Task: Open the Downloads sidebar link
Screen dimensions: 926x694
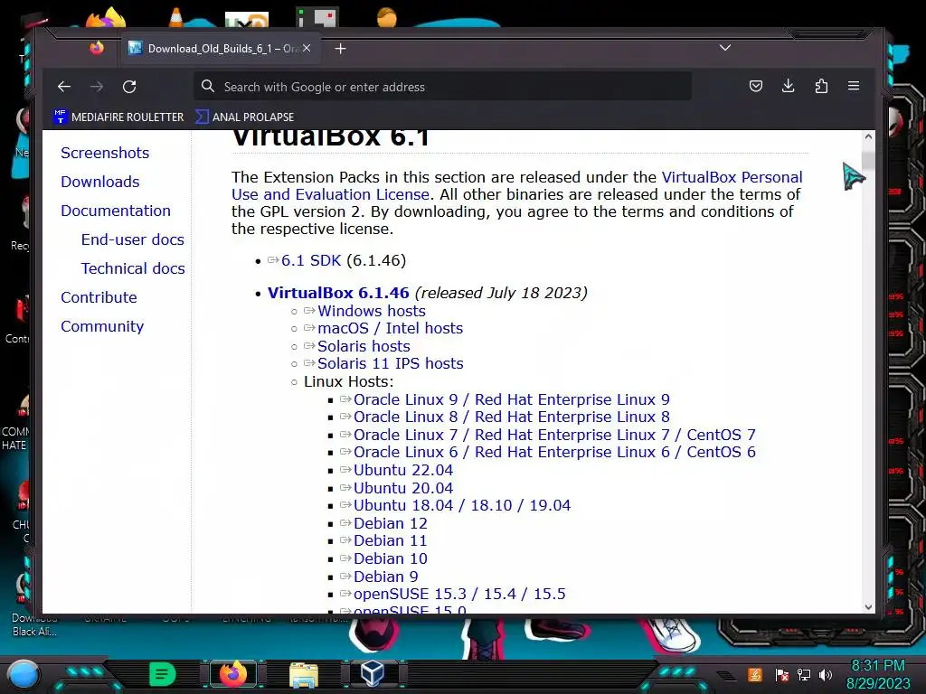Action: click(100, 182)
